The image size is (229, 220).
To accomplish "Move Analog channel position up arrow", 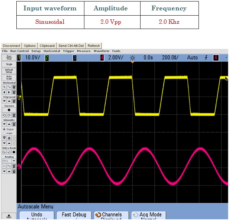I will (9, 171).
